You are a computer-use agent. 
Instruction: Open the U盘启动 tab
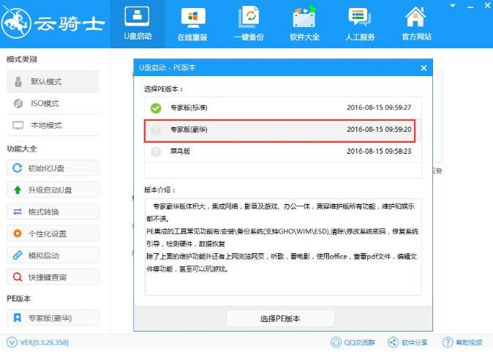[x=138, y=24]
